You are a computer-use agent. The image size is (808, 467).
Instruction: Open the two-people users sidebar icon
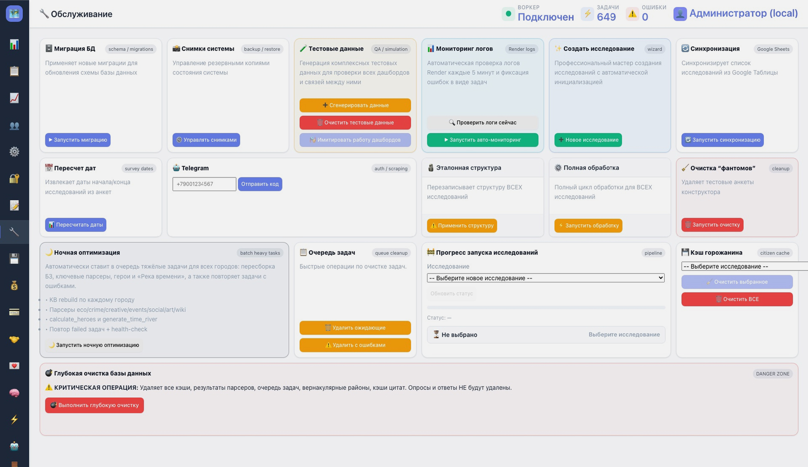coord(14,126)
